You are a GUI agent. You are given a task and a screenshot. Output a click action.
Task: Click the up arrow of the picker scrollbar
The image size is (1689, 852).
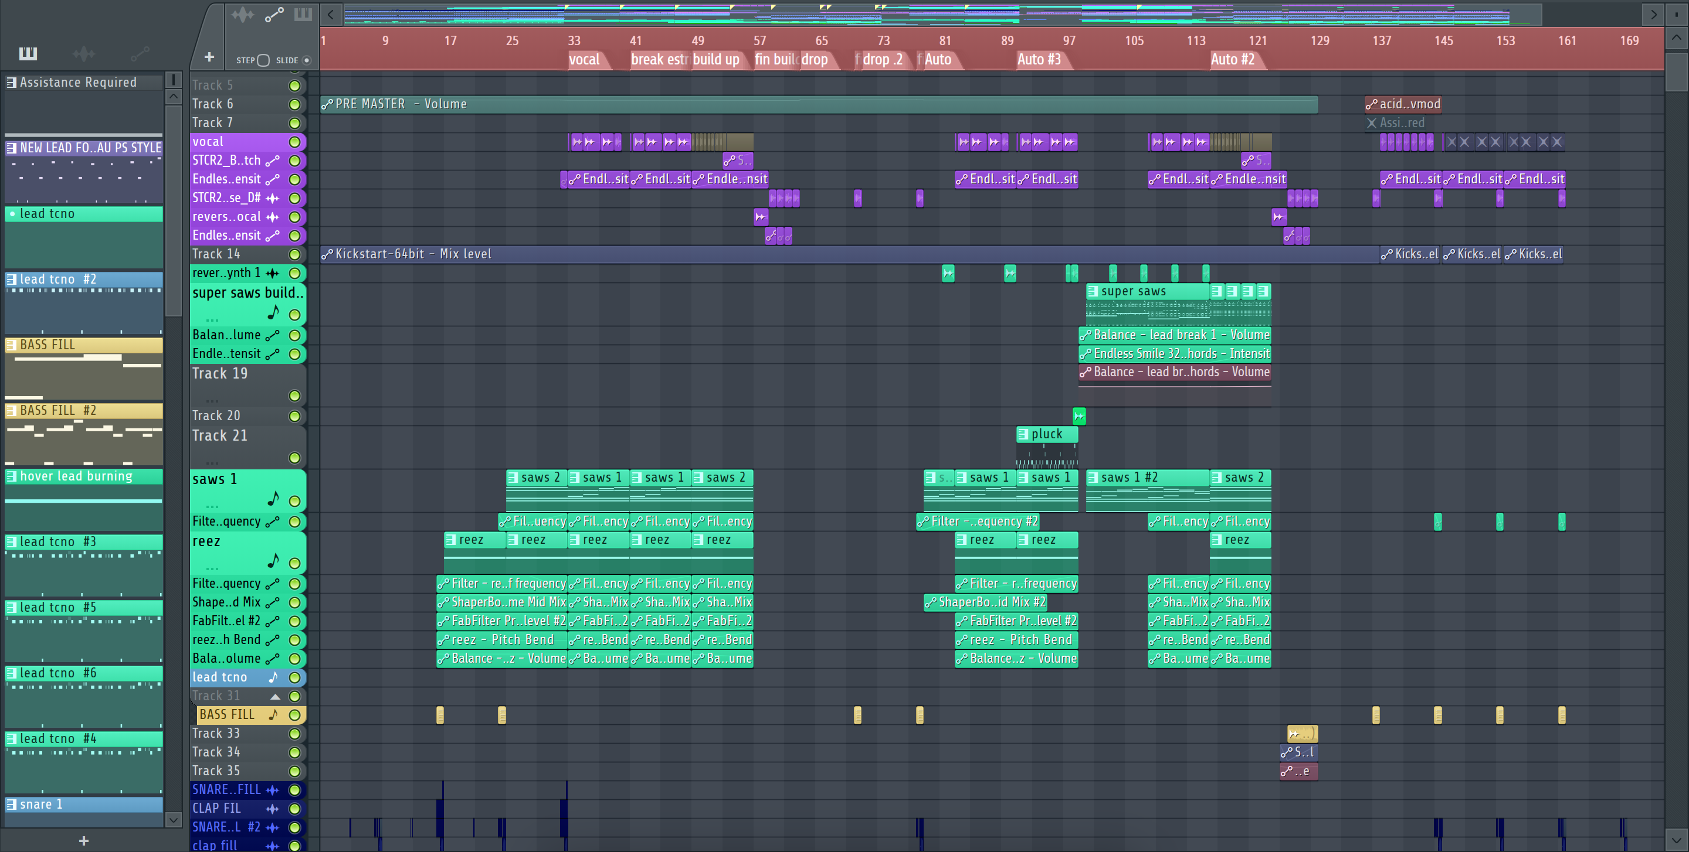coord(173,97)
